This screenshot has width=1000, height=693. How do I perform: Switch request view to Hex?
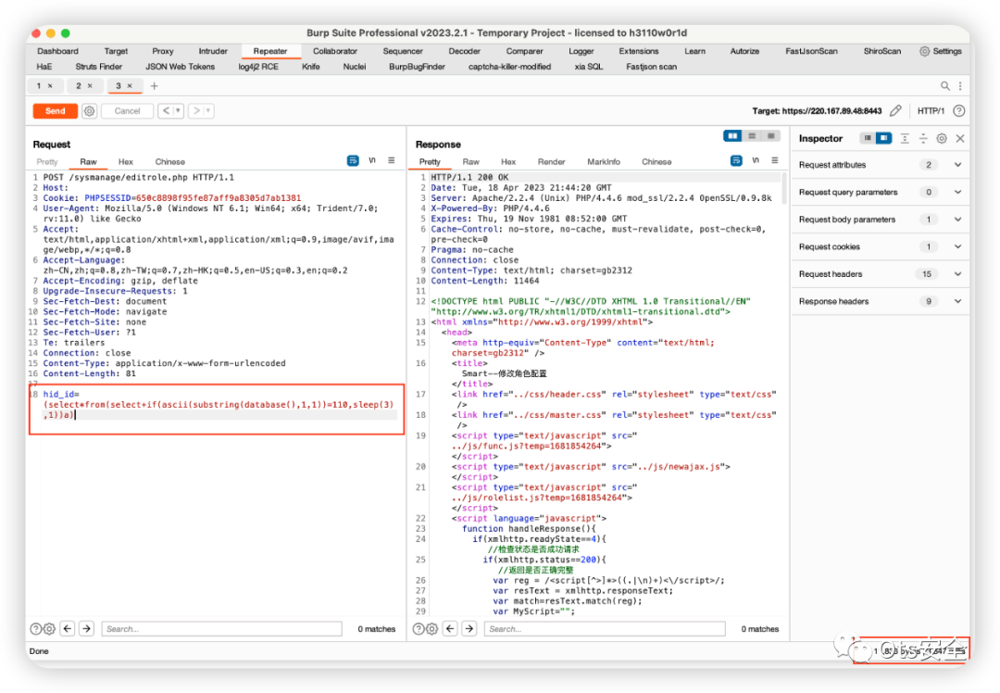(126, 162)
